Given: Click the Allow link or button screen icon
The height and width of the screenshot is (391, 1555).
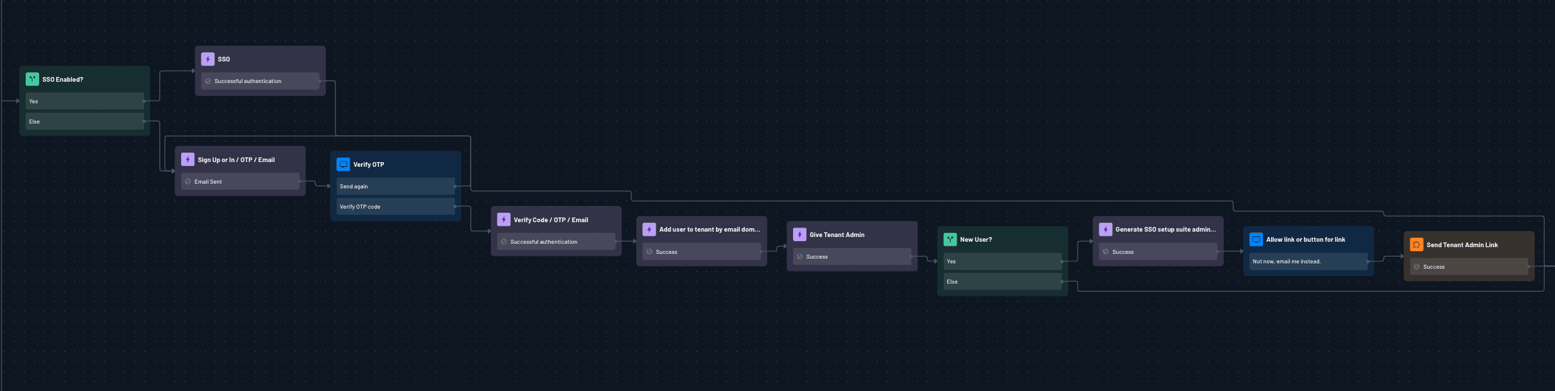Looking at the screenshot, I should click(x=1256, y=239).
